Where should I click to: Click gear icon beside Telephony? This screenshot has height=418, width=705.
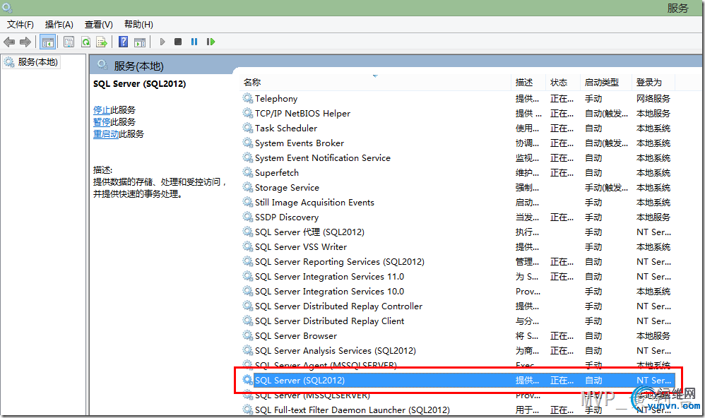[x=247, y=98]
